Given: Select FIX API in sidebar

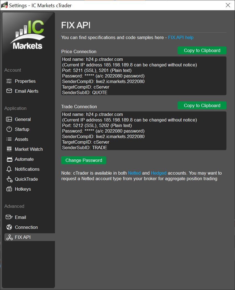Looking at the screenshot, I should coord(30,237).
